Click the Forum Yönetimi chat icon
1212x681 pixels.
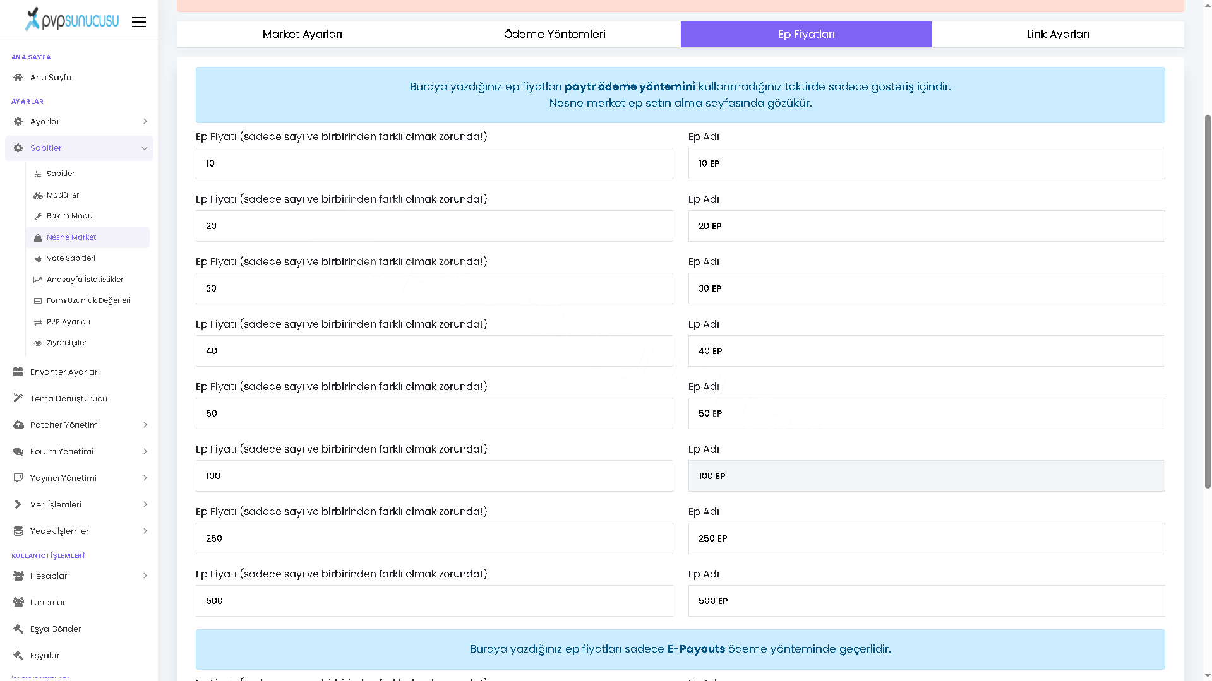coord(18,452)
